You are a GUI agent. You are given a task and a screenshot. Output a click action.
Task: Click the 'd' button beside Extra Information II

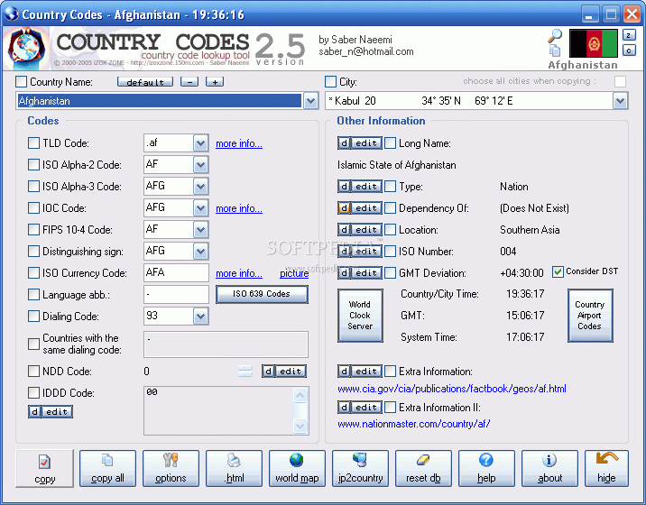pyautogui.click(x=344, y=408)
